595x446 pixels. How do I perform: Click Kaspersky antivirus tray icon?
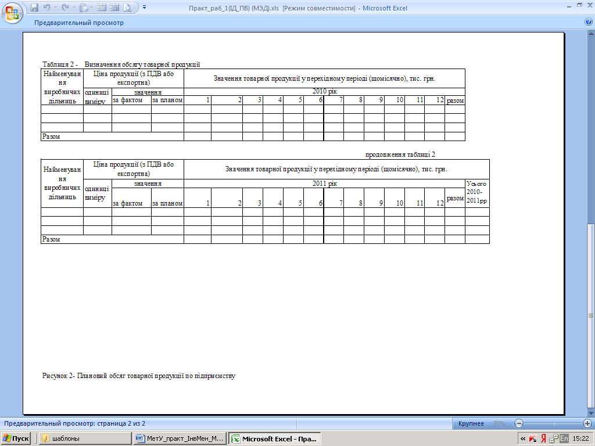click(x=533, y=439)
